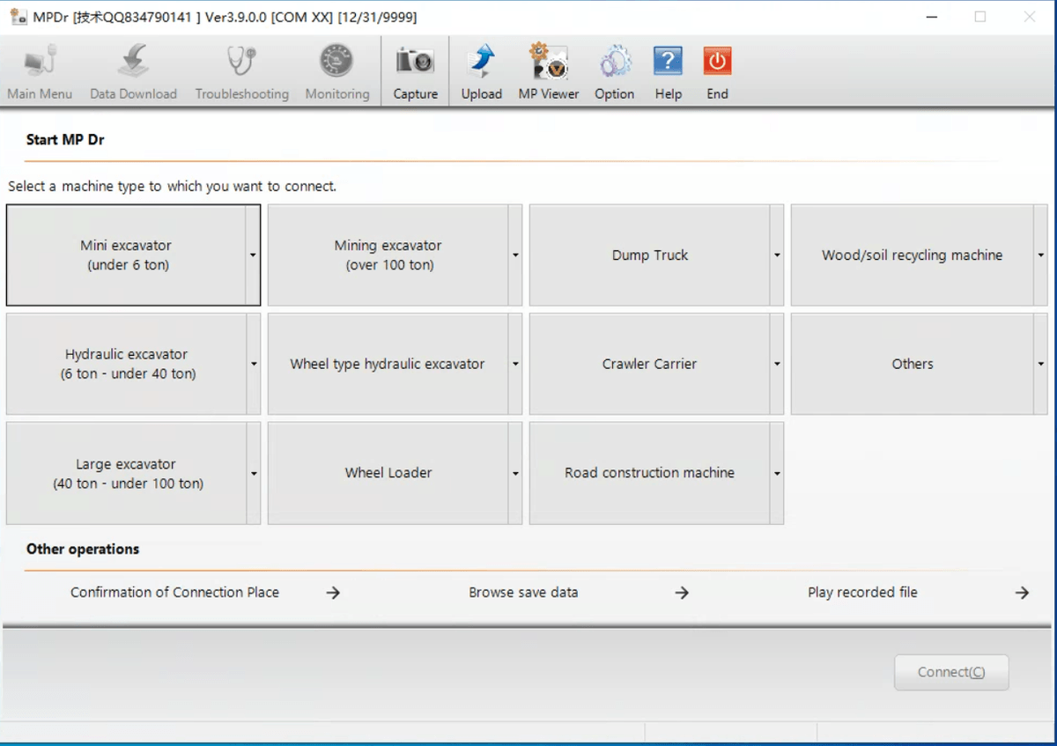Viewport: 1057px width, 746px height.
Task: Open the Troubleshooting stethoscope icon
Action: click(x=241, y=63)
